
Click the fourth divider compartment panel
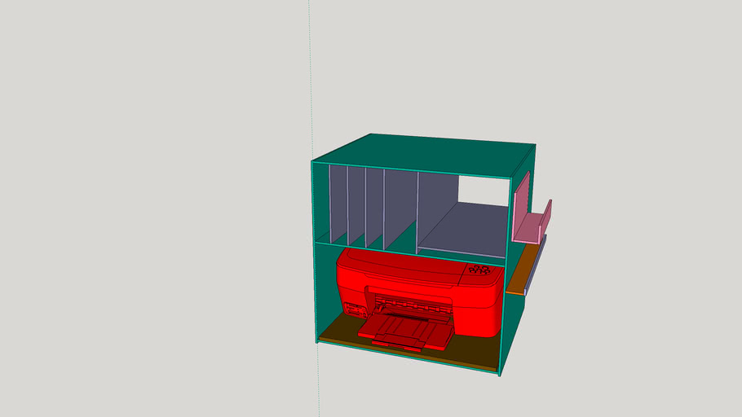(400, 208)
